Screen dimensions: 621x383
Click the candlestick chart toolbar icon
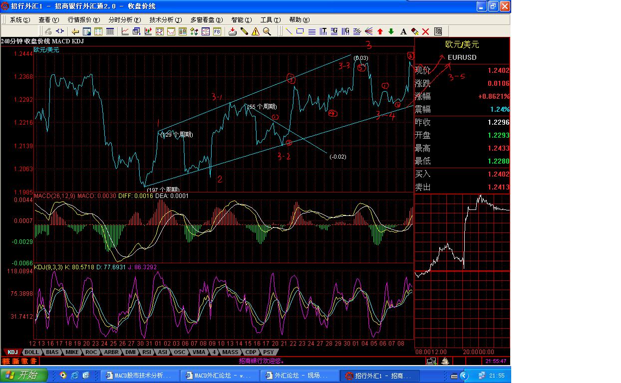(x=148, y=31)
